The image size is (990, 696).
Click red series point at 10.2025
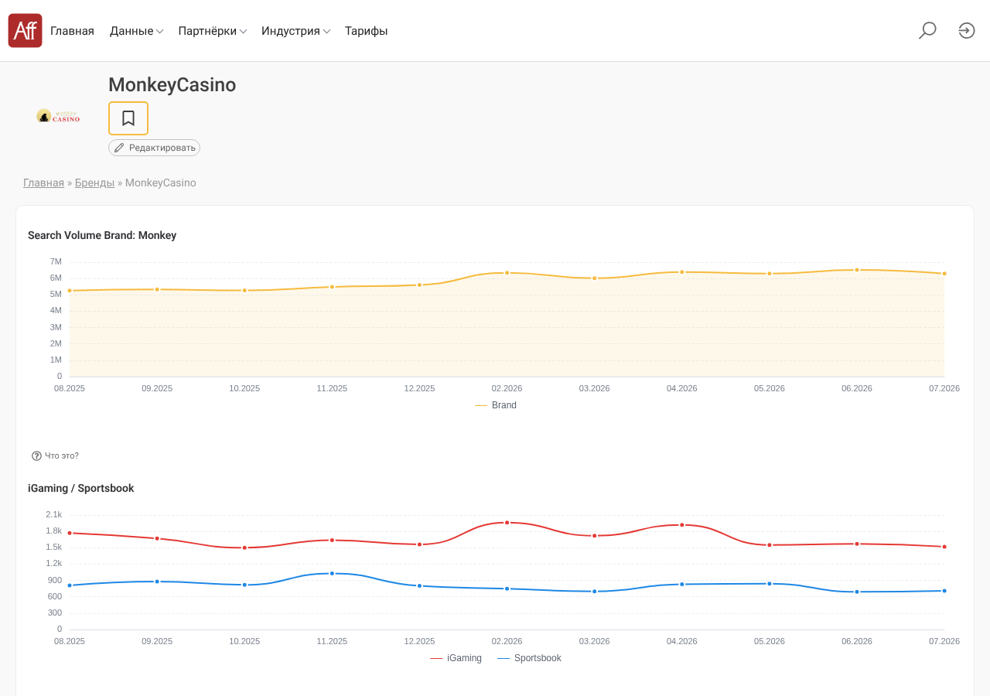(244, 548)
